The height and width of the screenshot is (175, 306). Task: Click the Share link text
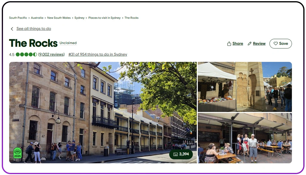pos(238,44)
